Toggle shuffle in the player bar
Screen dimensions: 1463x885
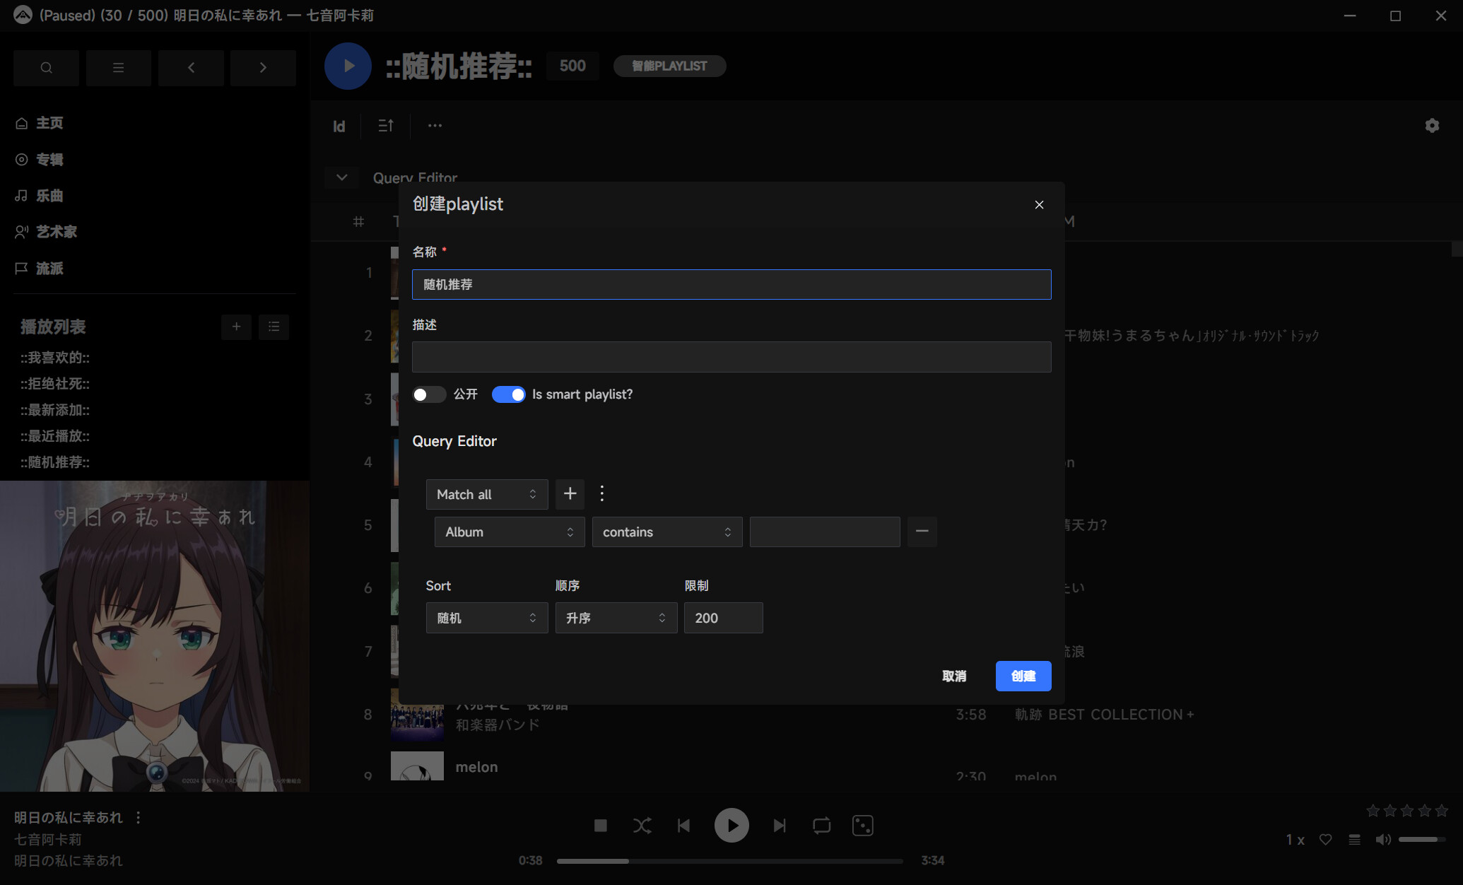[642, 826]
